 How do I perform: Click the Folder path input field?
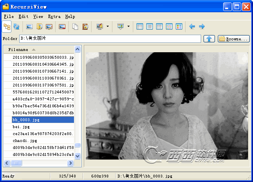pyautogui.click(x=110, y=39)
